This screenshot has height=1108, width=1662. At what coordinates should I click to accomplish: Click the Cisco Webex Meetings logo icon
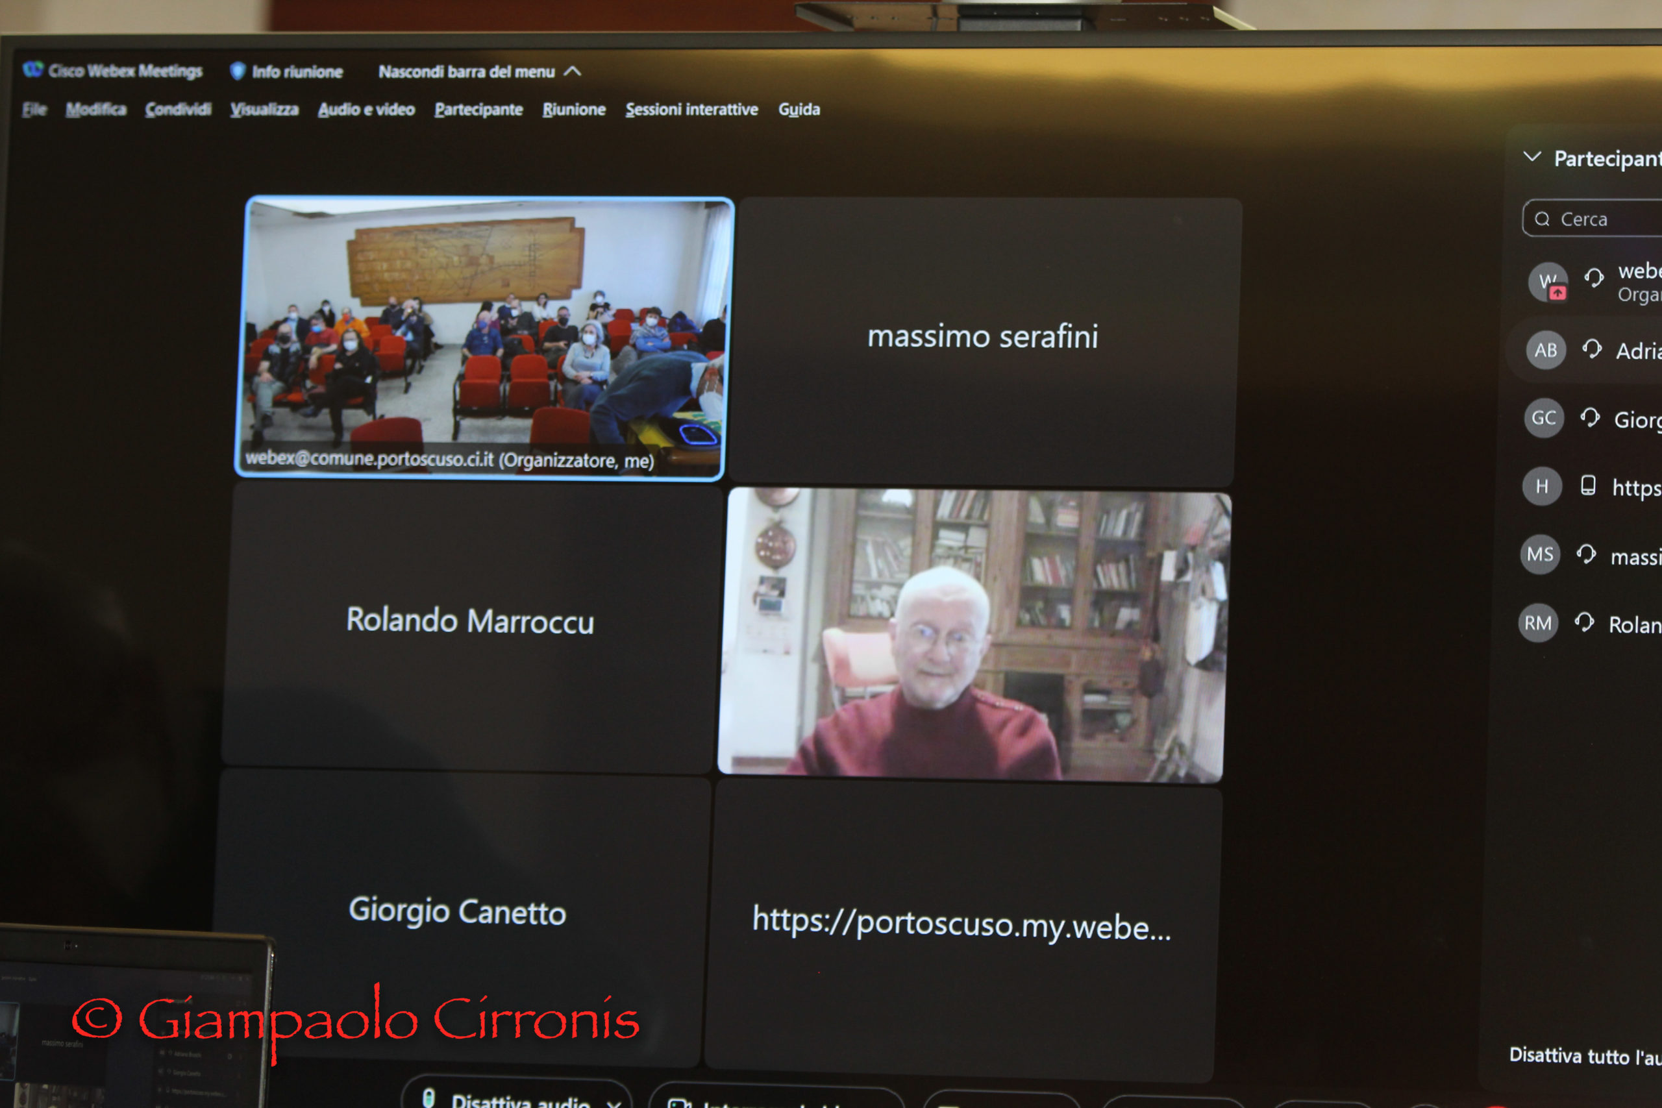point(32,69)
